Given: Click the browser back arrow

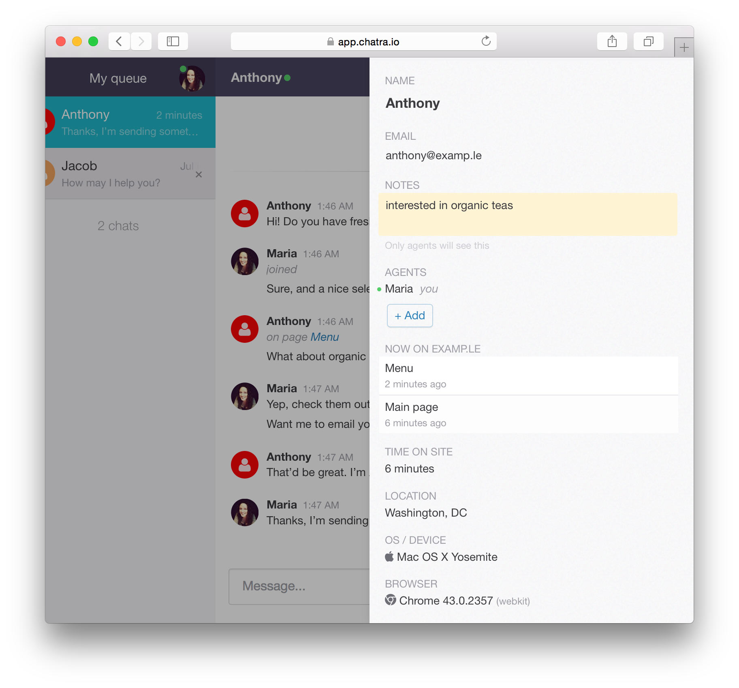Looking at the screenshot, I should point(119,41).
